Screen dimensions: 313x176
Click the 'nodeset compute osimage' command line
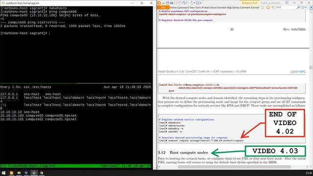pyautogui.click(x=201, y=141)
